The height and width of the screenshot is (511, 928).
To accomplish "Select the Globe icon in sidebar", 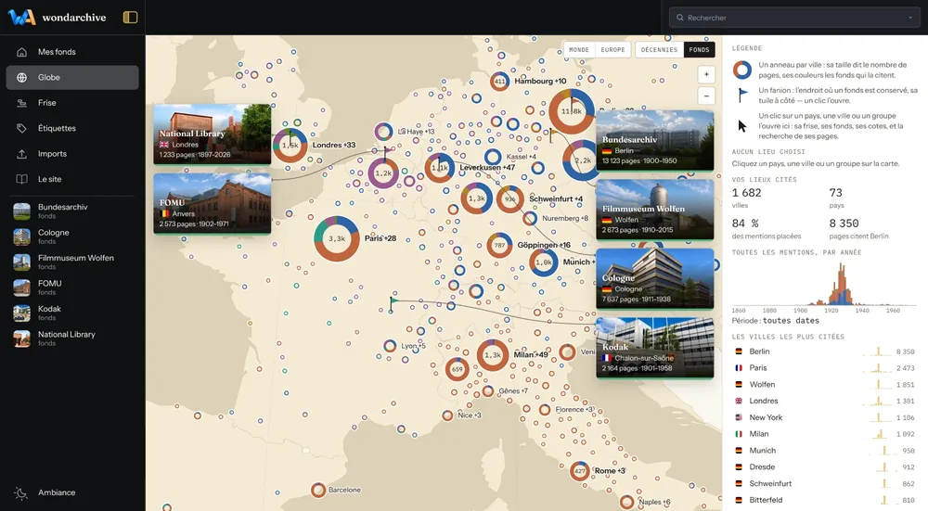I will pos(22,78).
